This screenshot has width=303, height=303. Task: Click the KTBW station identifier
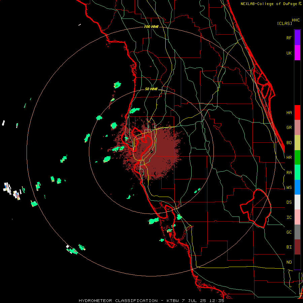click(x=173, y=301)
